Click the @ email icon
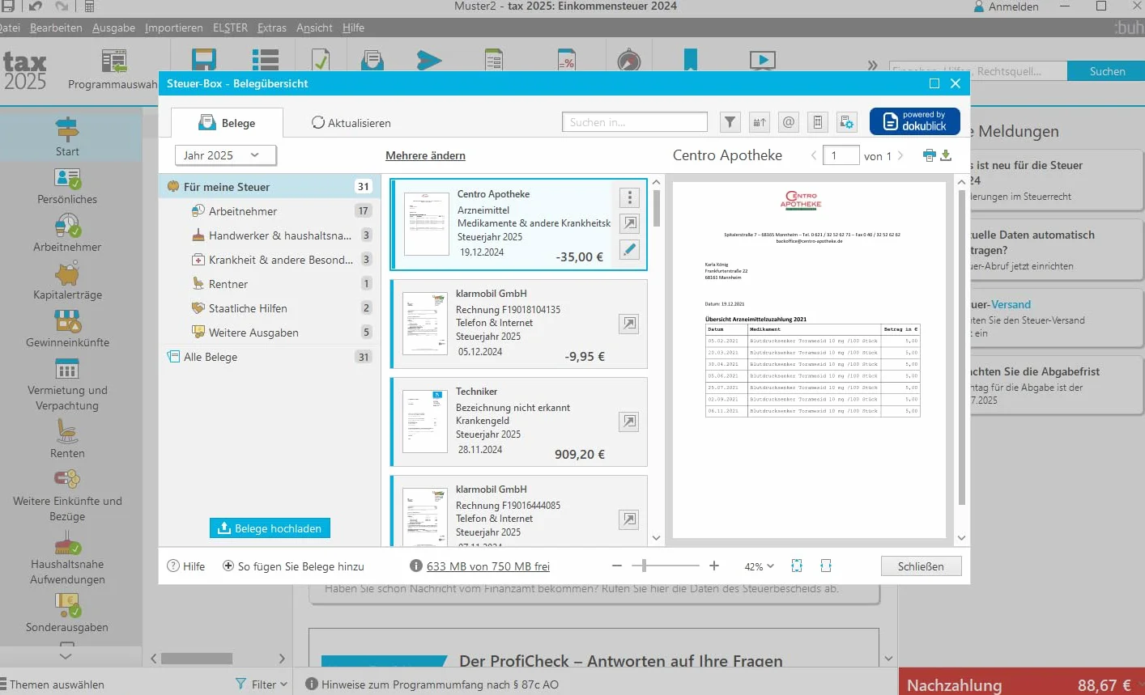 789,122
